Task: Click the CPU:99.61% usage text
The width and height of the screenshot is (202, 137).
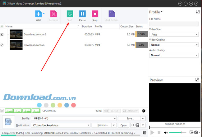Action: coord(49,111)
